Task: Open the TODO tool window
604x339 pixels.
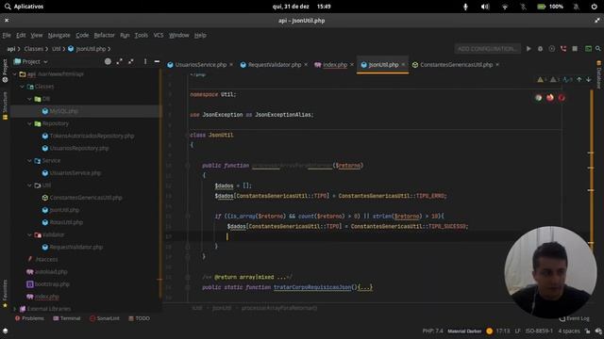Action: pyautogui.click(x=139, y=318)
